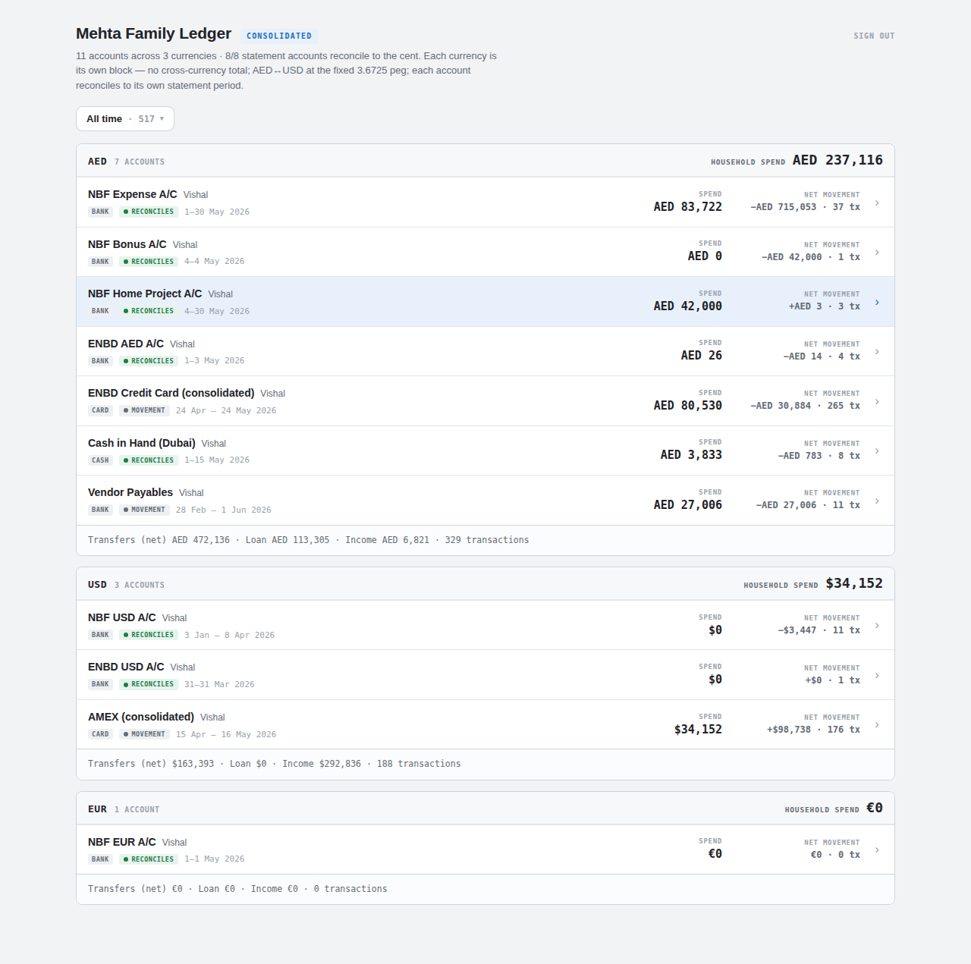Open the All time period dropdown
Screen dimensions: 971x964
click(x=125, y=119)
